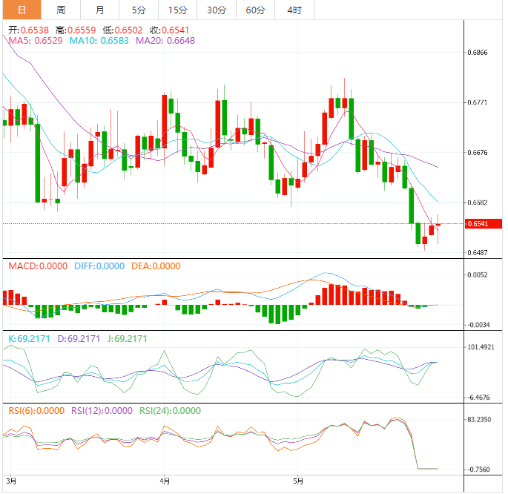Select the 15分 interval tab
Image resolution: width=508 pixels, height=494 pixels.
177,10
